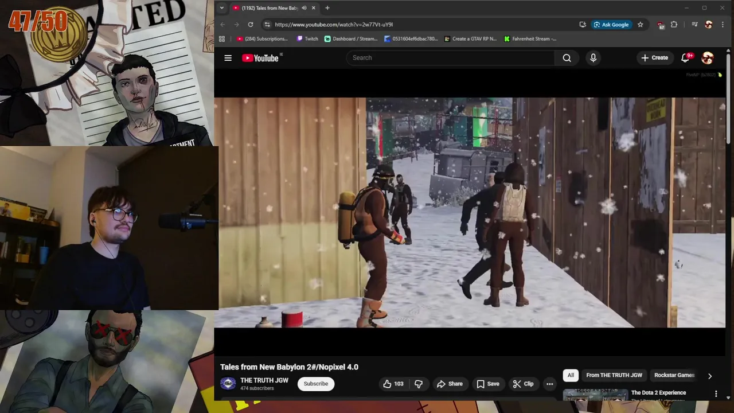This screenshot has height=413, width=734.
Task: Select the Rockstar Games chip
Action: click(x=674, y=375)
